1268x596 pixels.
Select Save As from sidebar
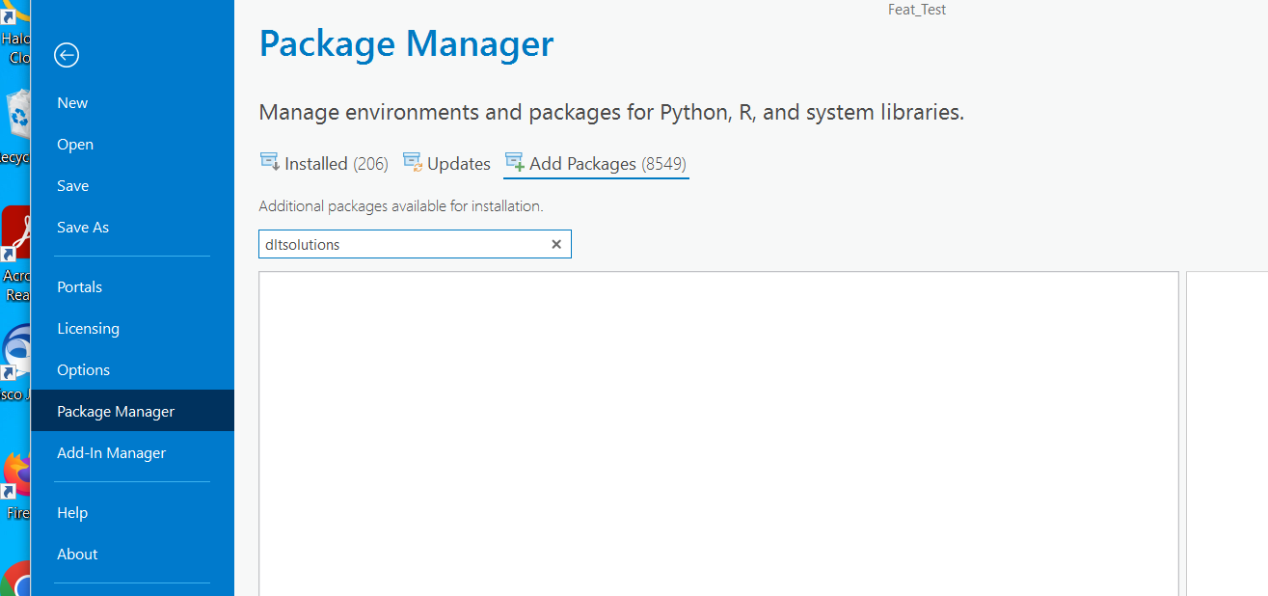[x=83, y=228]
